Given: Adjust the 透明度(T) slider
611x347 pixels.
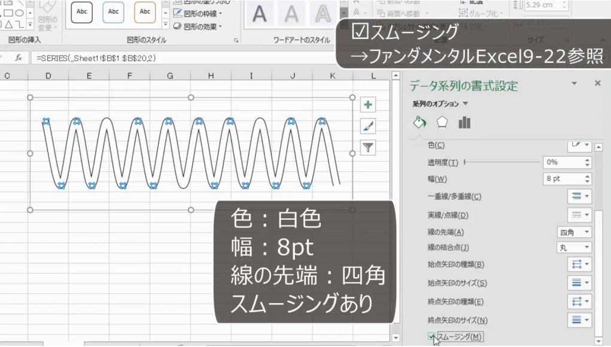Looking at the screenshot, I should click(x=465, y=162).
